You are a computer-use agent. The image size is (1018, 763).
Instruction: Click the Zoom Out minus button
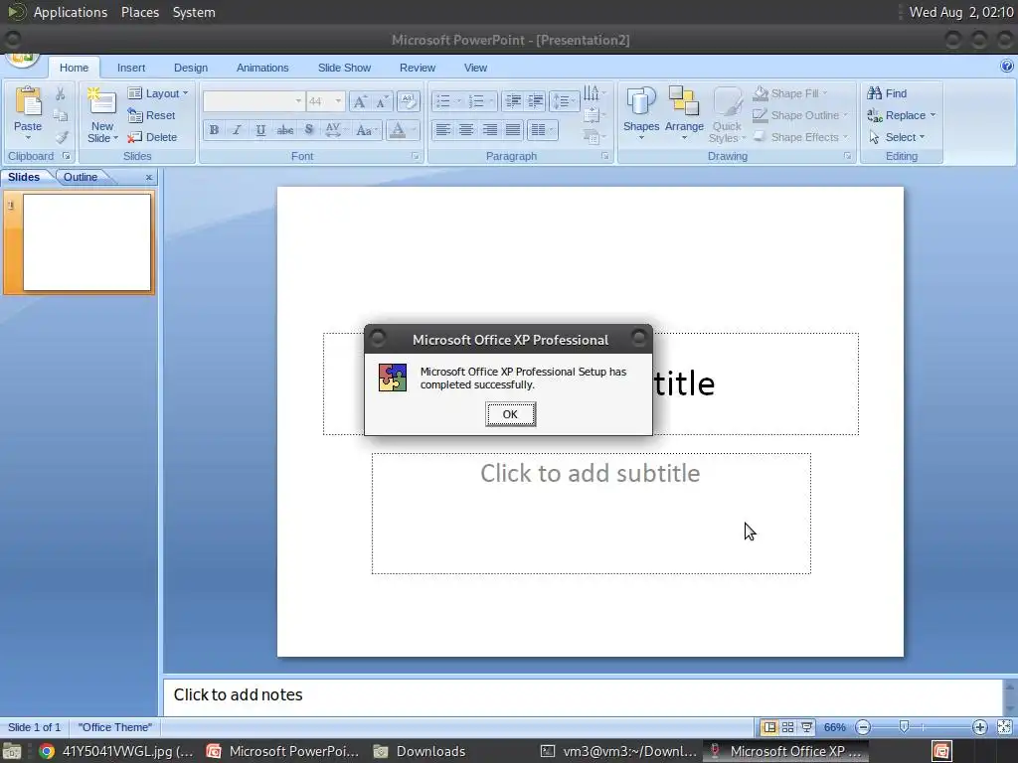point(863,727)
